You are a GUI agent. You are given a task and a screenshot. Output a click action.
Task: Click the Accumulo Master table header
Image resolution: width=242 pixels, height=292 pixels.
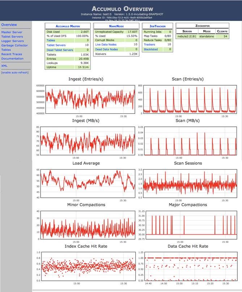point(68,26)
